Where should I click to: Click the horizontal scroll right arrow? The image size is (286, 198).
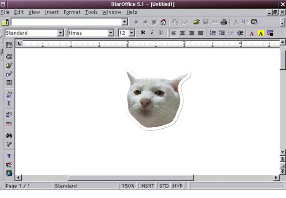tap(276, 177)
